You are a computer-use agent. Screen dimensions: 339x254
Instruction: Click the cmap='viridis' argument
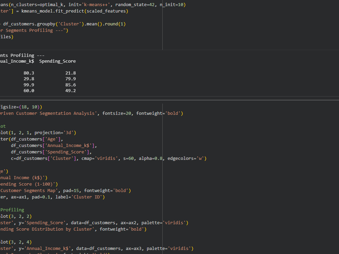pyautogui.click(x=100, y=158)
